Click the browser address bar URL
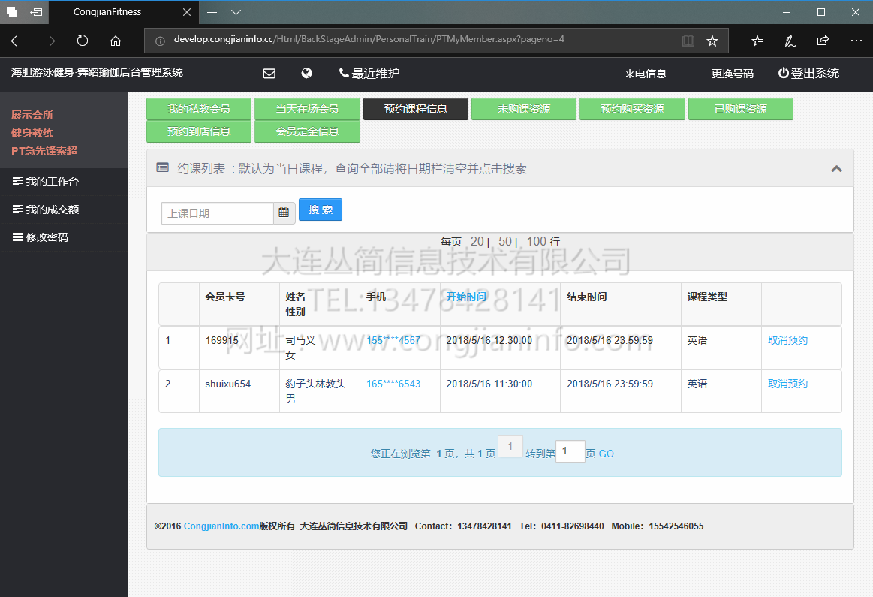873x597 pixels. (369, 39)
